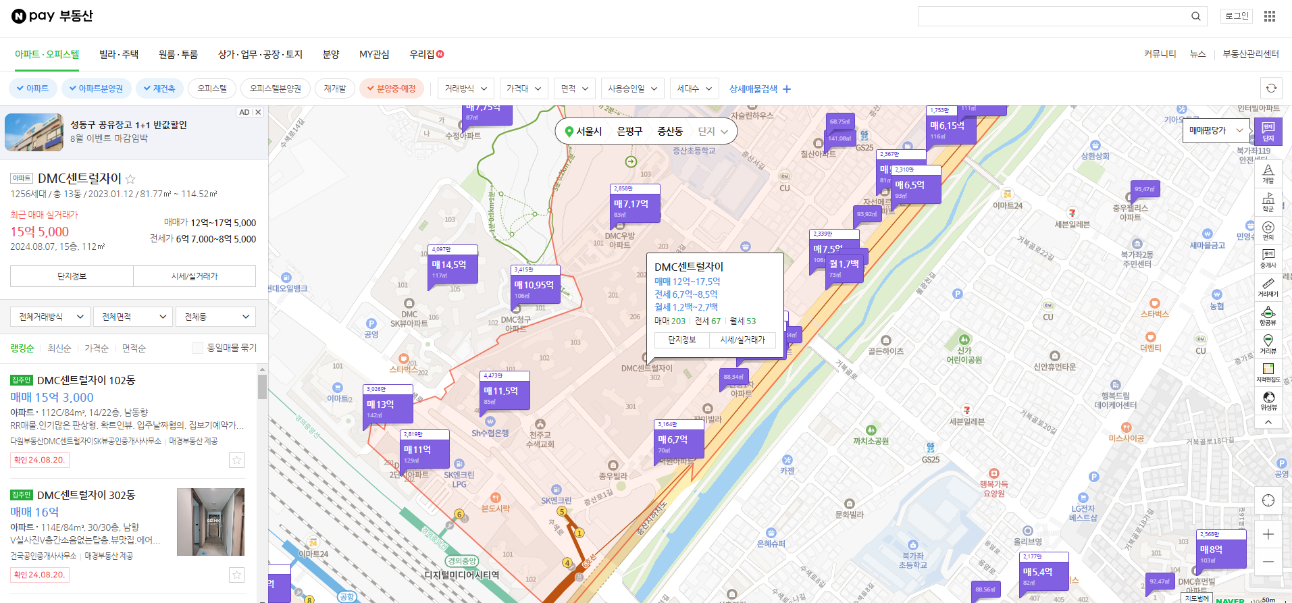The image size is (1292, 603).
Task: Toggle the 아파트분양권 filter chip
Action: tap(95, 88)
